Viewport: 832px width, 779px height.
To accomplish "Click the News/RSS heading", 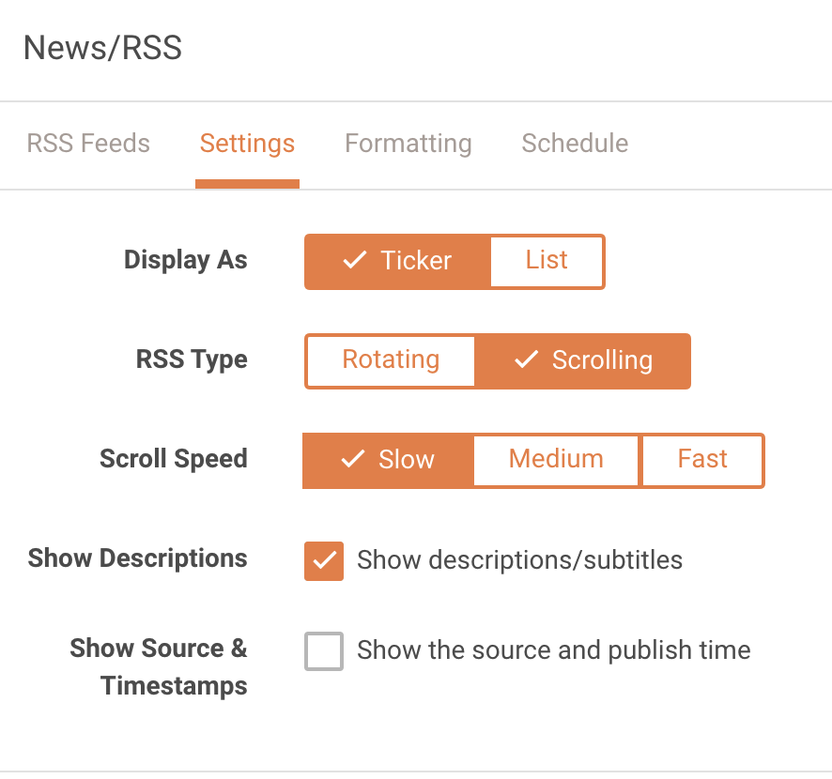I will pyautogui.click(x=102, y=47).
